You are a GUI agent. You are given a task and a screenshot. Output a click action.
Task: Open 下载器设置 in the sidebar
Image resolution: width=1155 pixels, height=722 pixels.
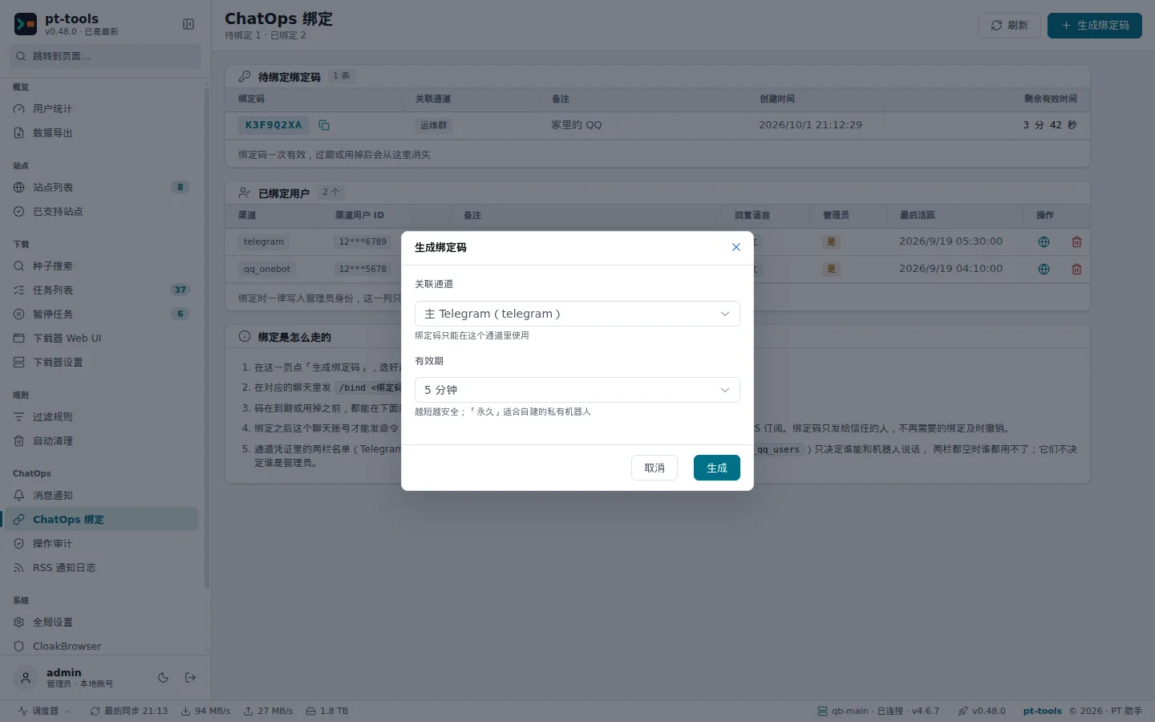101,363
